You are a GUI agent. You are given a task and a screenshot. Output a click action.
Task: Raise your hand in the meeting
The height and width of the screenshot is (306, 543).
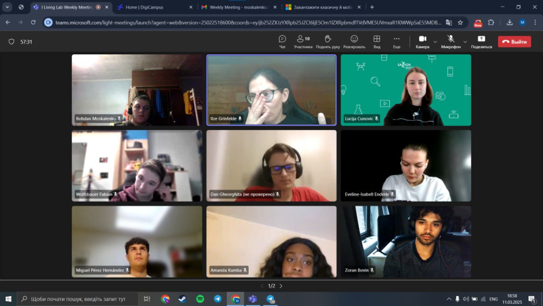[x=327, y=42]
